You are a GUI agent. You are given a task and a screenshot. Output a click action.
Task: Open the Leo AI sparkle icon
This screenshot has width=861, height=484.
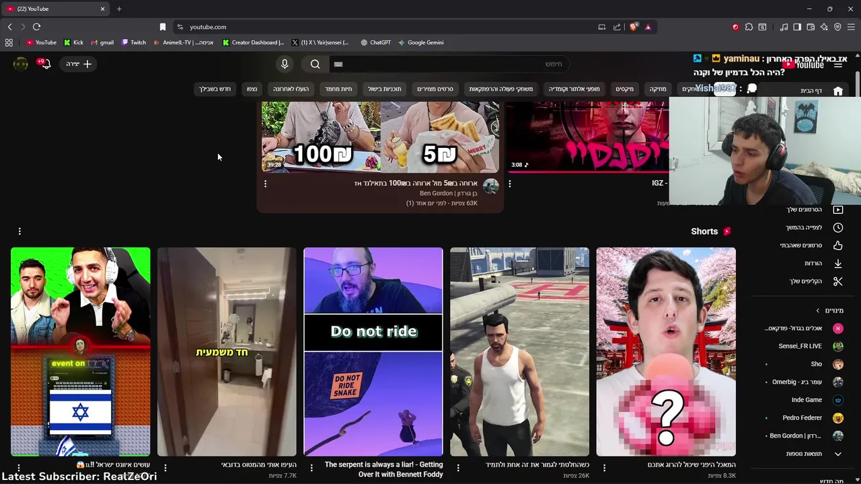(x=824, y=27)
